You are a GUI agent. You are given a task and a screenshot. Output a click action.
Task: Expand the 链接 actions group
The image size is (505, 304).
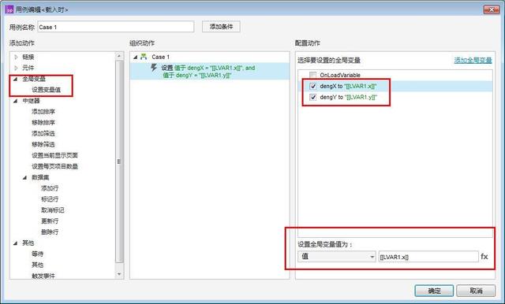tap(16, 57)
